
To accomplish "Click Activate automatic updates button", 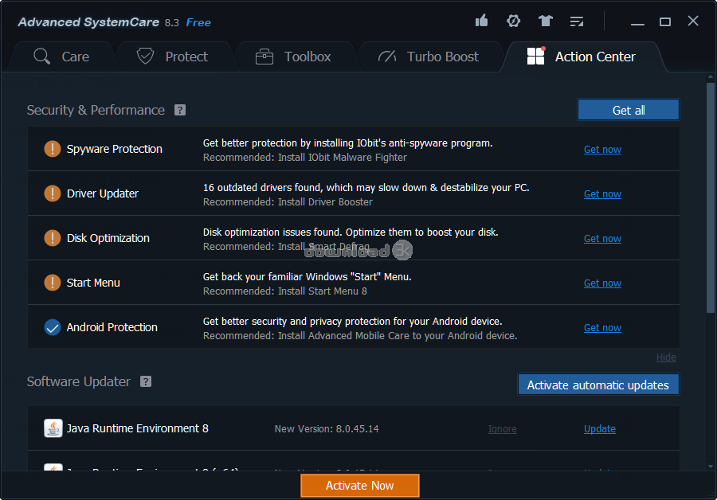I will point(598,385).
